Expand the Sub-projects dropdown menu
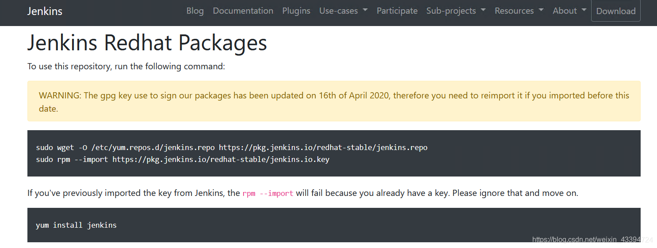Viewport: 657px width, 248px height. (x=456, y=11)
